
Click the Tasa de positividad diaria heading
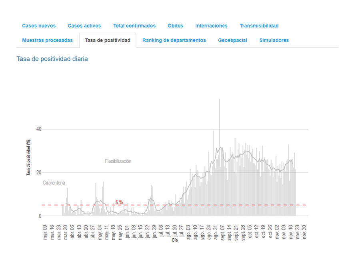coord(52,59)
